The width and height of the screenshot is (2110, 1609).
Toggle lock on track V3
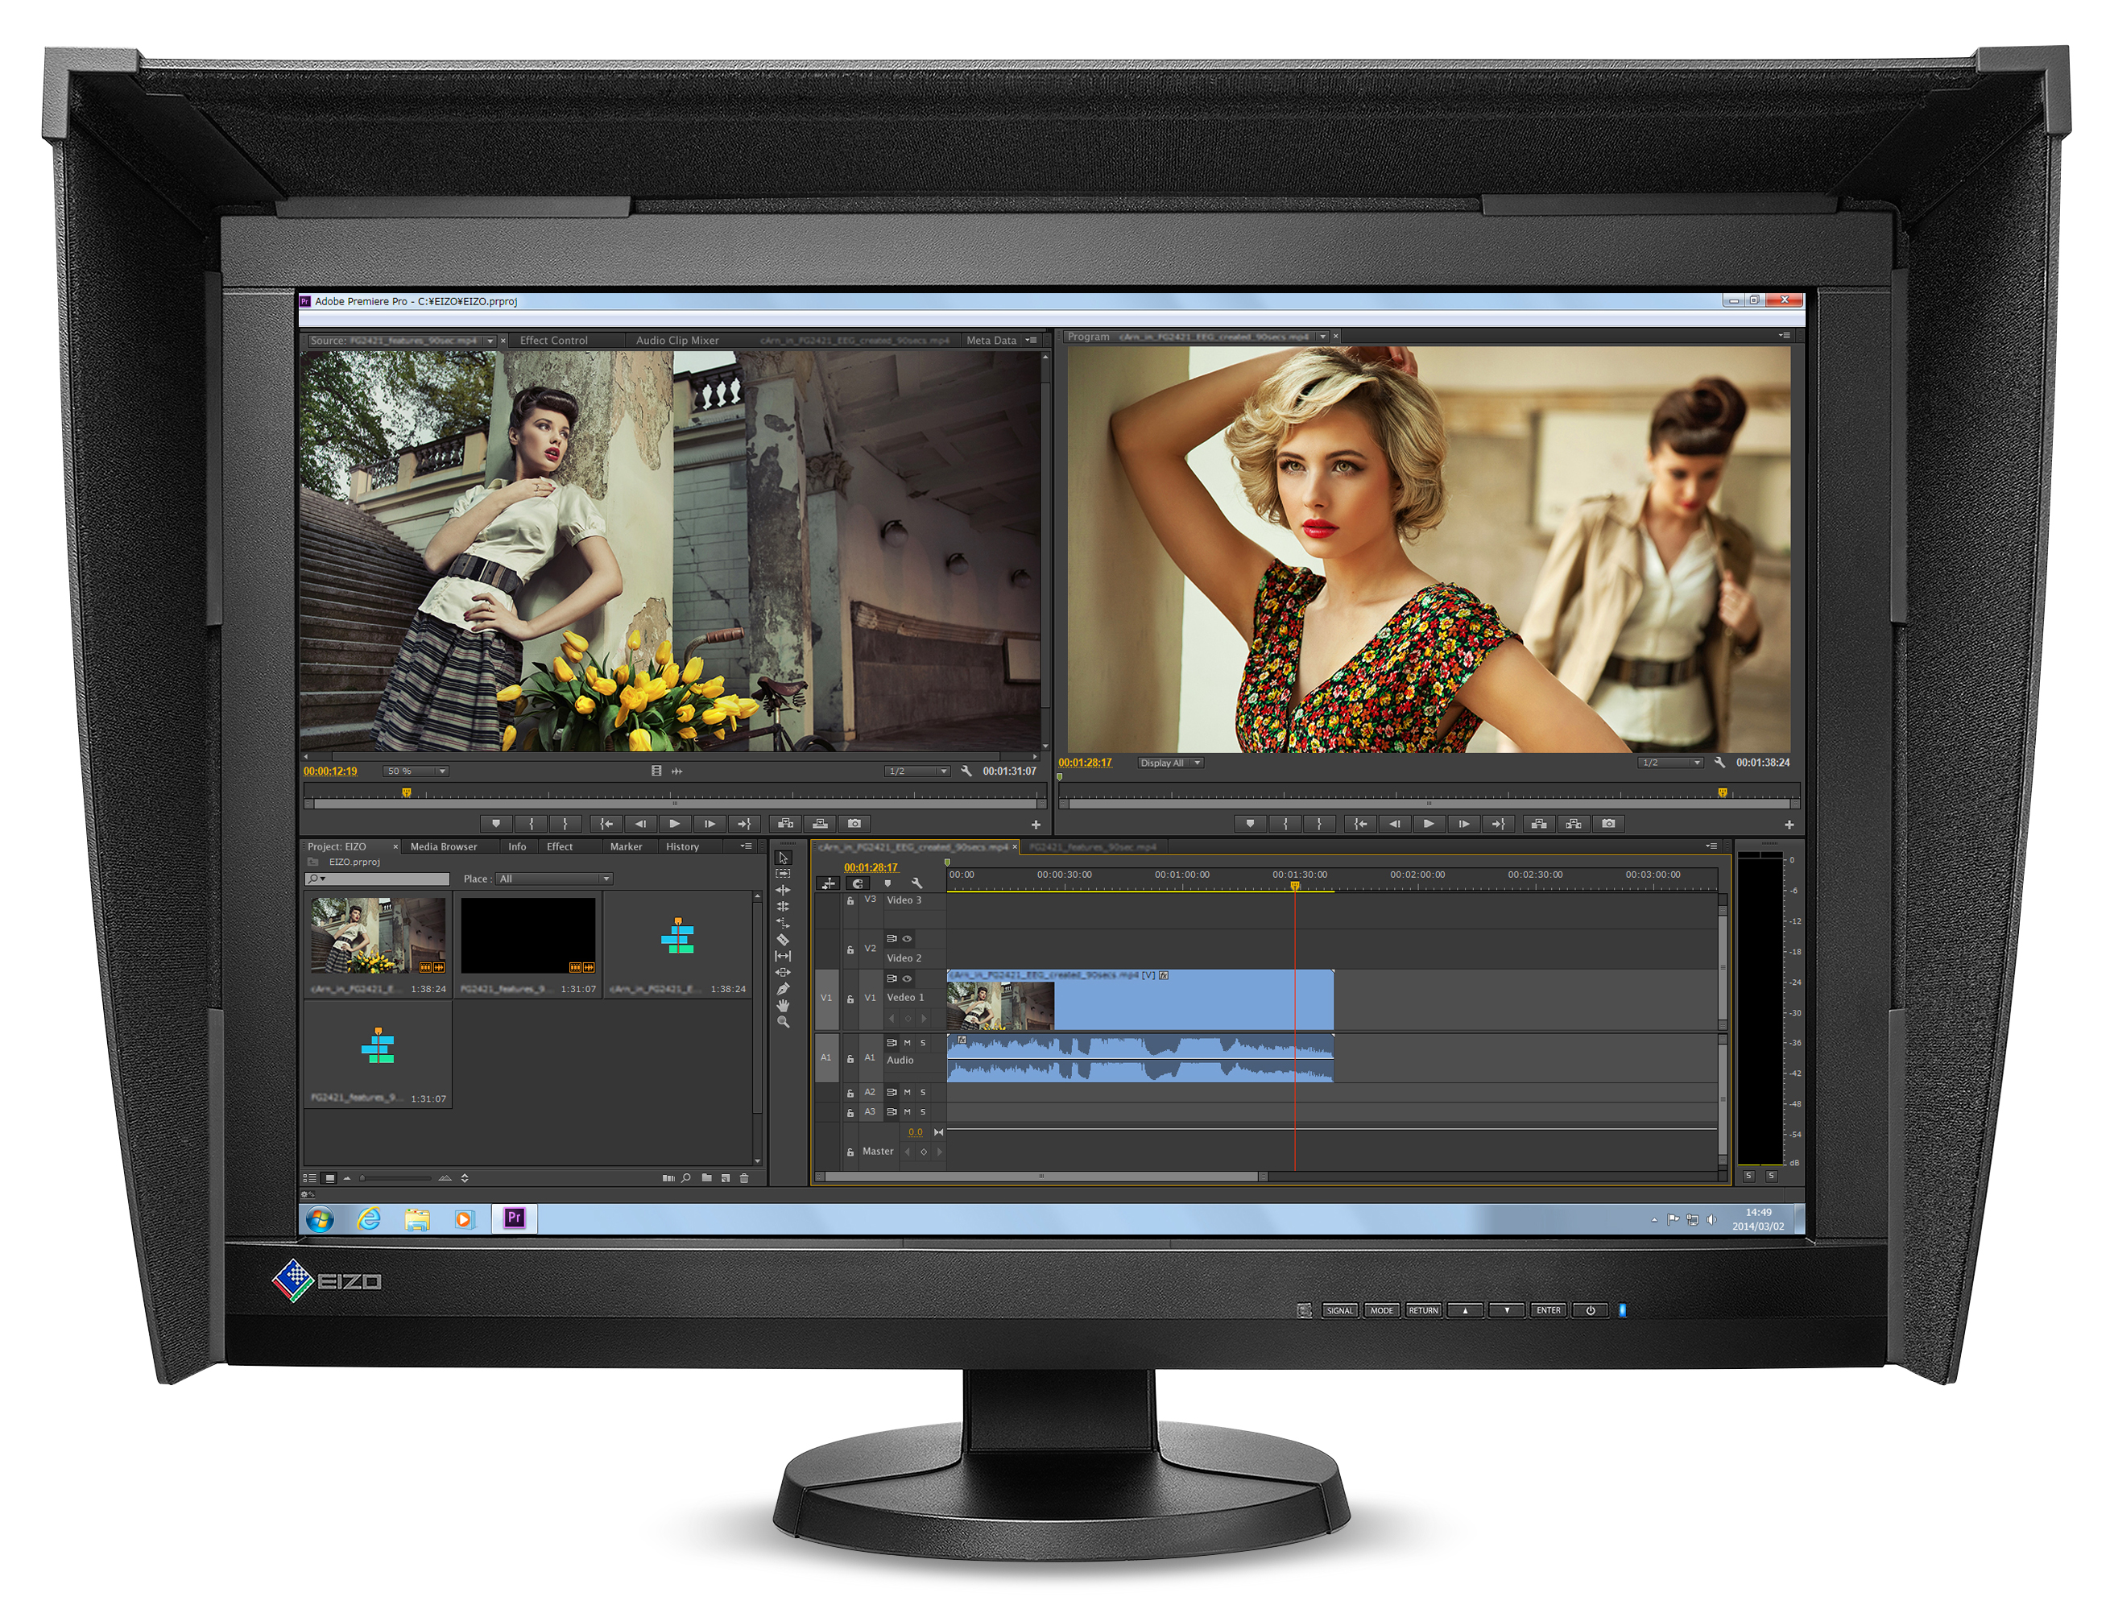850,901
